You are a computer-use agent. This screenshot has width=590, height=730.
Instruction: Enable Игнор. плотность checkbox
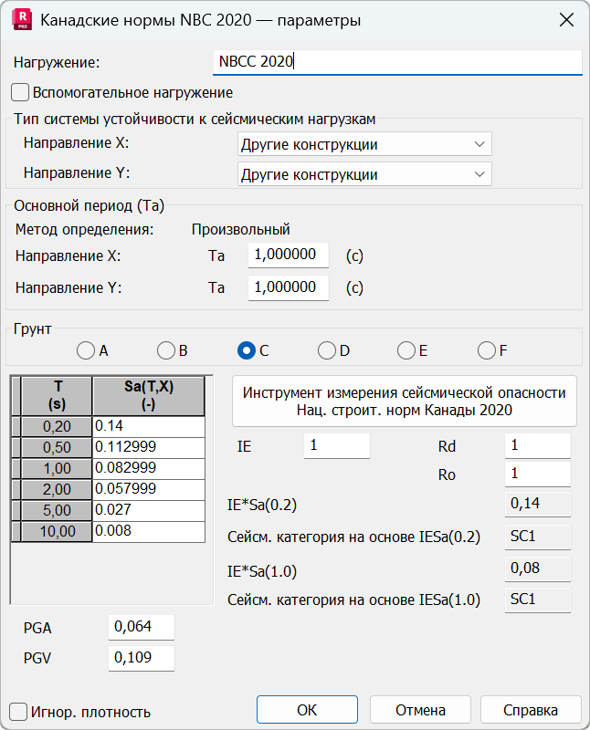[18, 712]
